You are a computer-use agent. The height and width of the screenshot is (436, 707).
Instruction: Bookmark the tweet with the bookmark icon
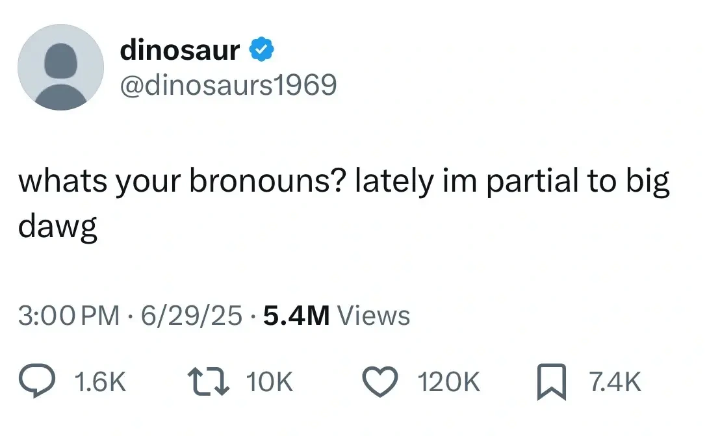click(x=552, y=381)
